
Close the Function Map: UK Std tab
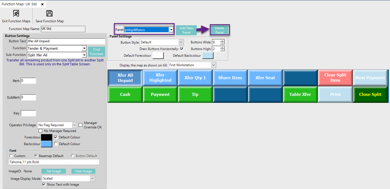[42, 4]
